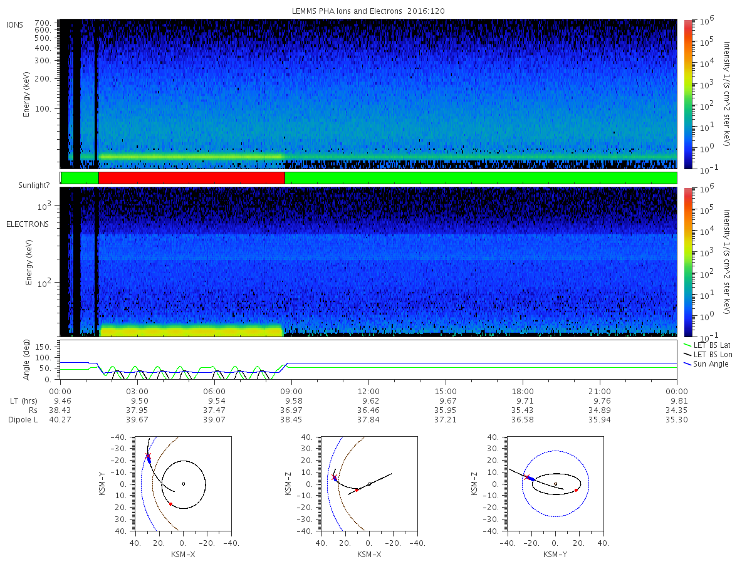Click the 15:00 time tick label
Image resolution: width=752 pixels, height=564 pixels.
pyautogui.click(x=445, y=391)
